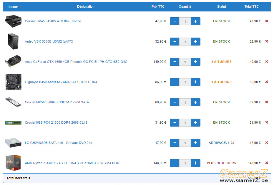
Task: Click the PLUS DE 8 JOURS status
Action: pos(221,163)
